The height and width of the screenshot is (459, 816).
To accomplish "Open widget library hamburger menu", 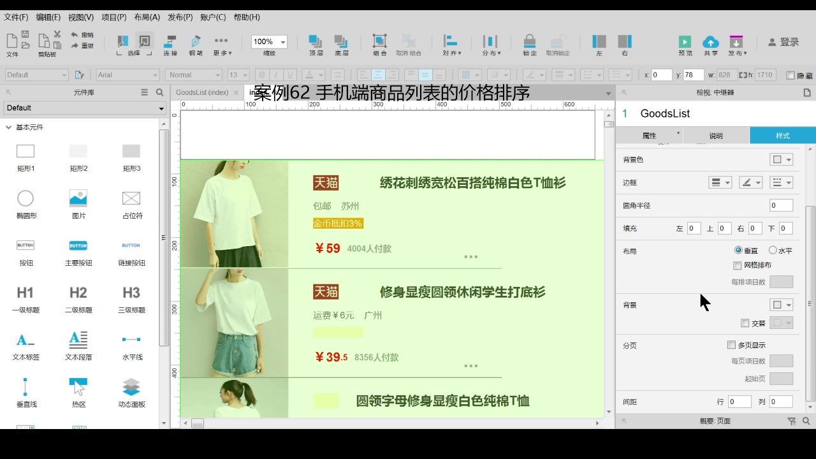I will click(x=145, y=92).
